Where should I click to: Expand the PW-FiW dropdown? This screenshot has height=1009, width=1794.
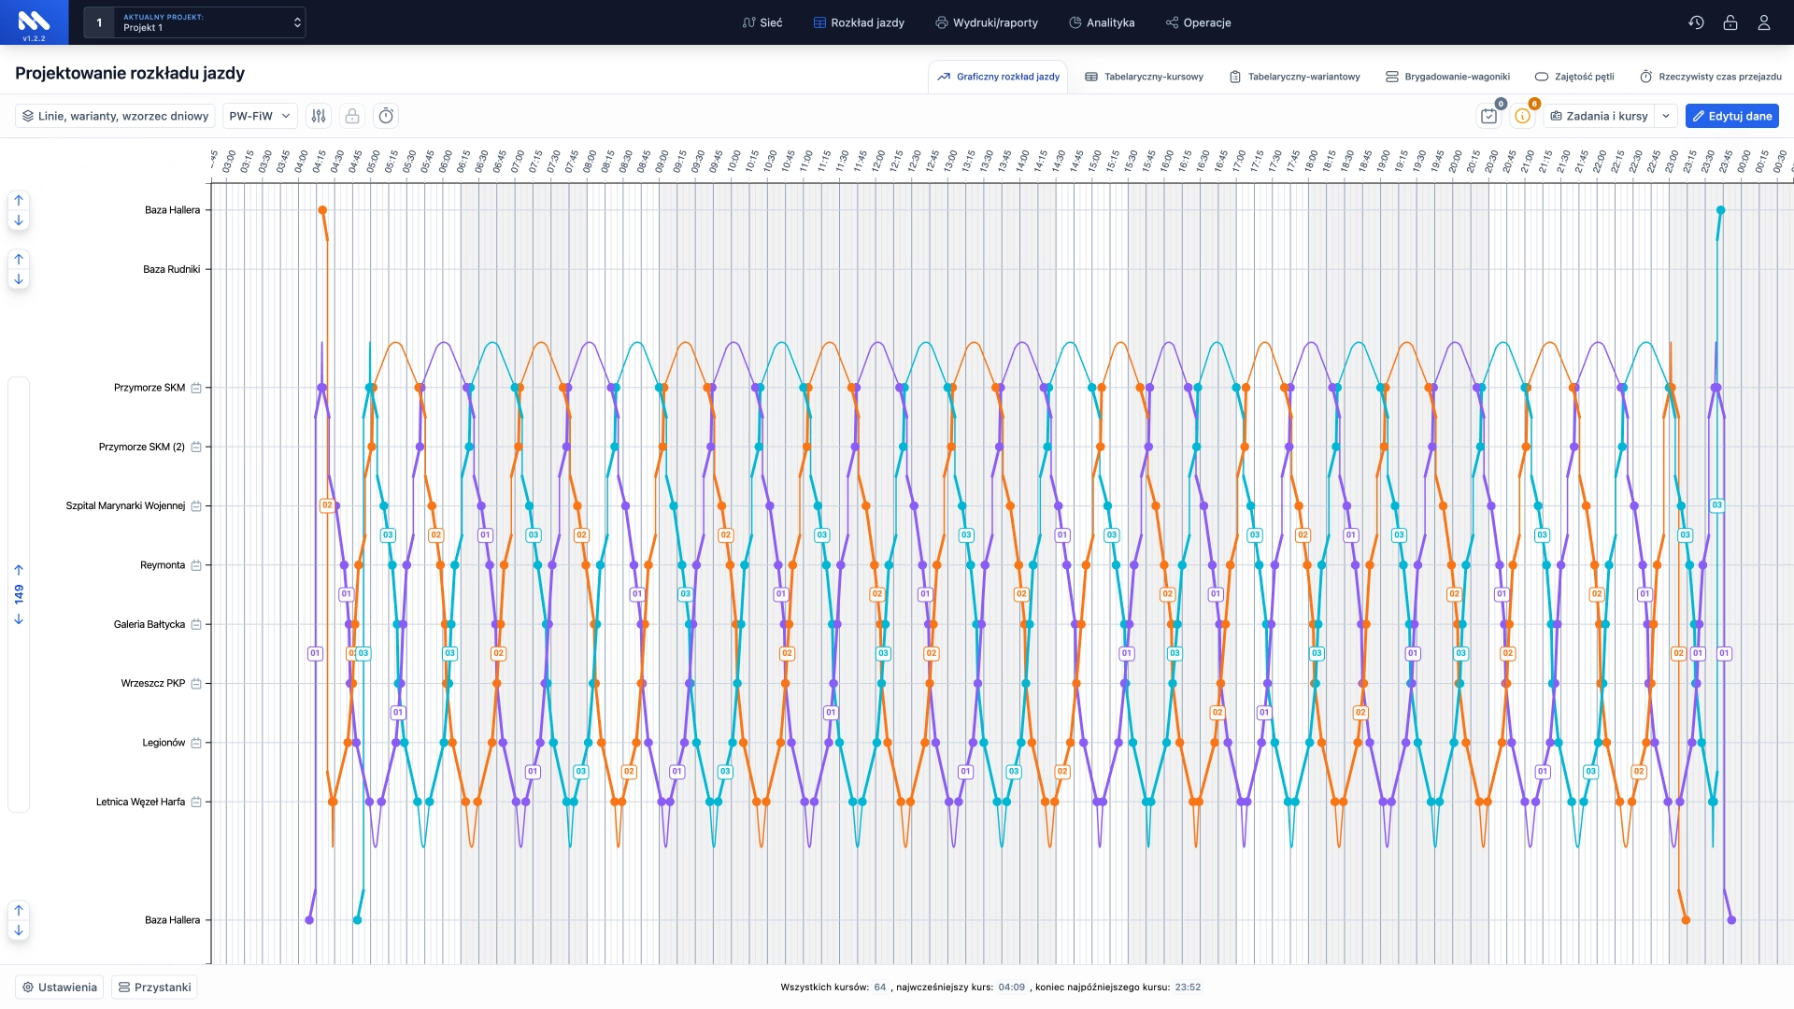coord(260,116)
